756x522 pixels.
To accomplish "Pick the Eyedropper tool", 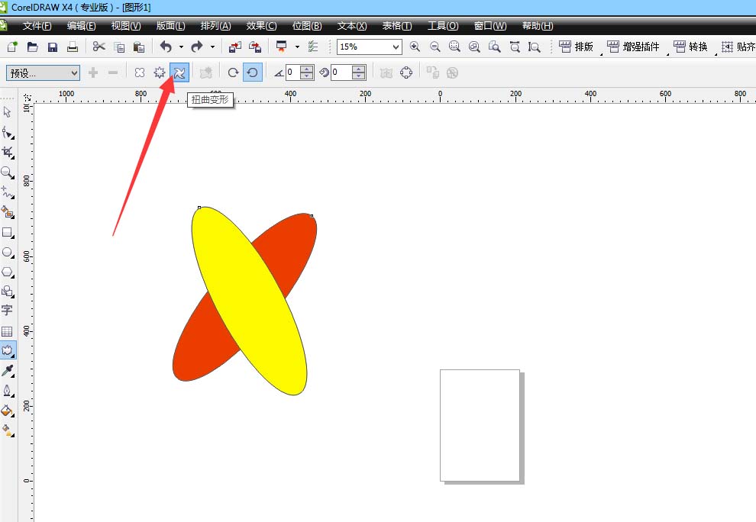I will point(8,371).
